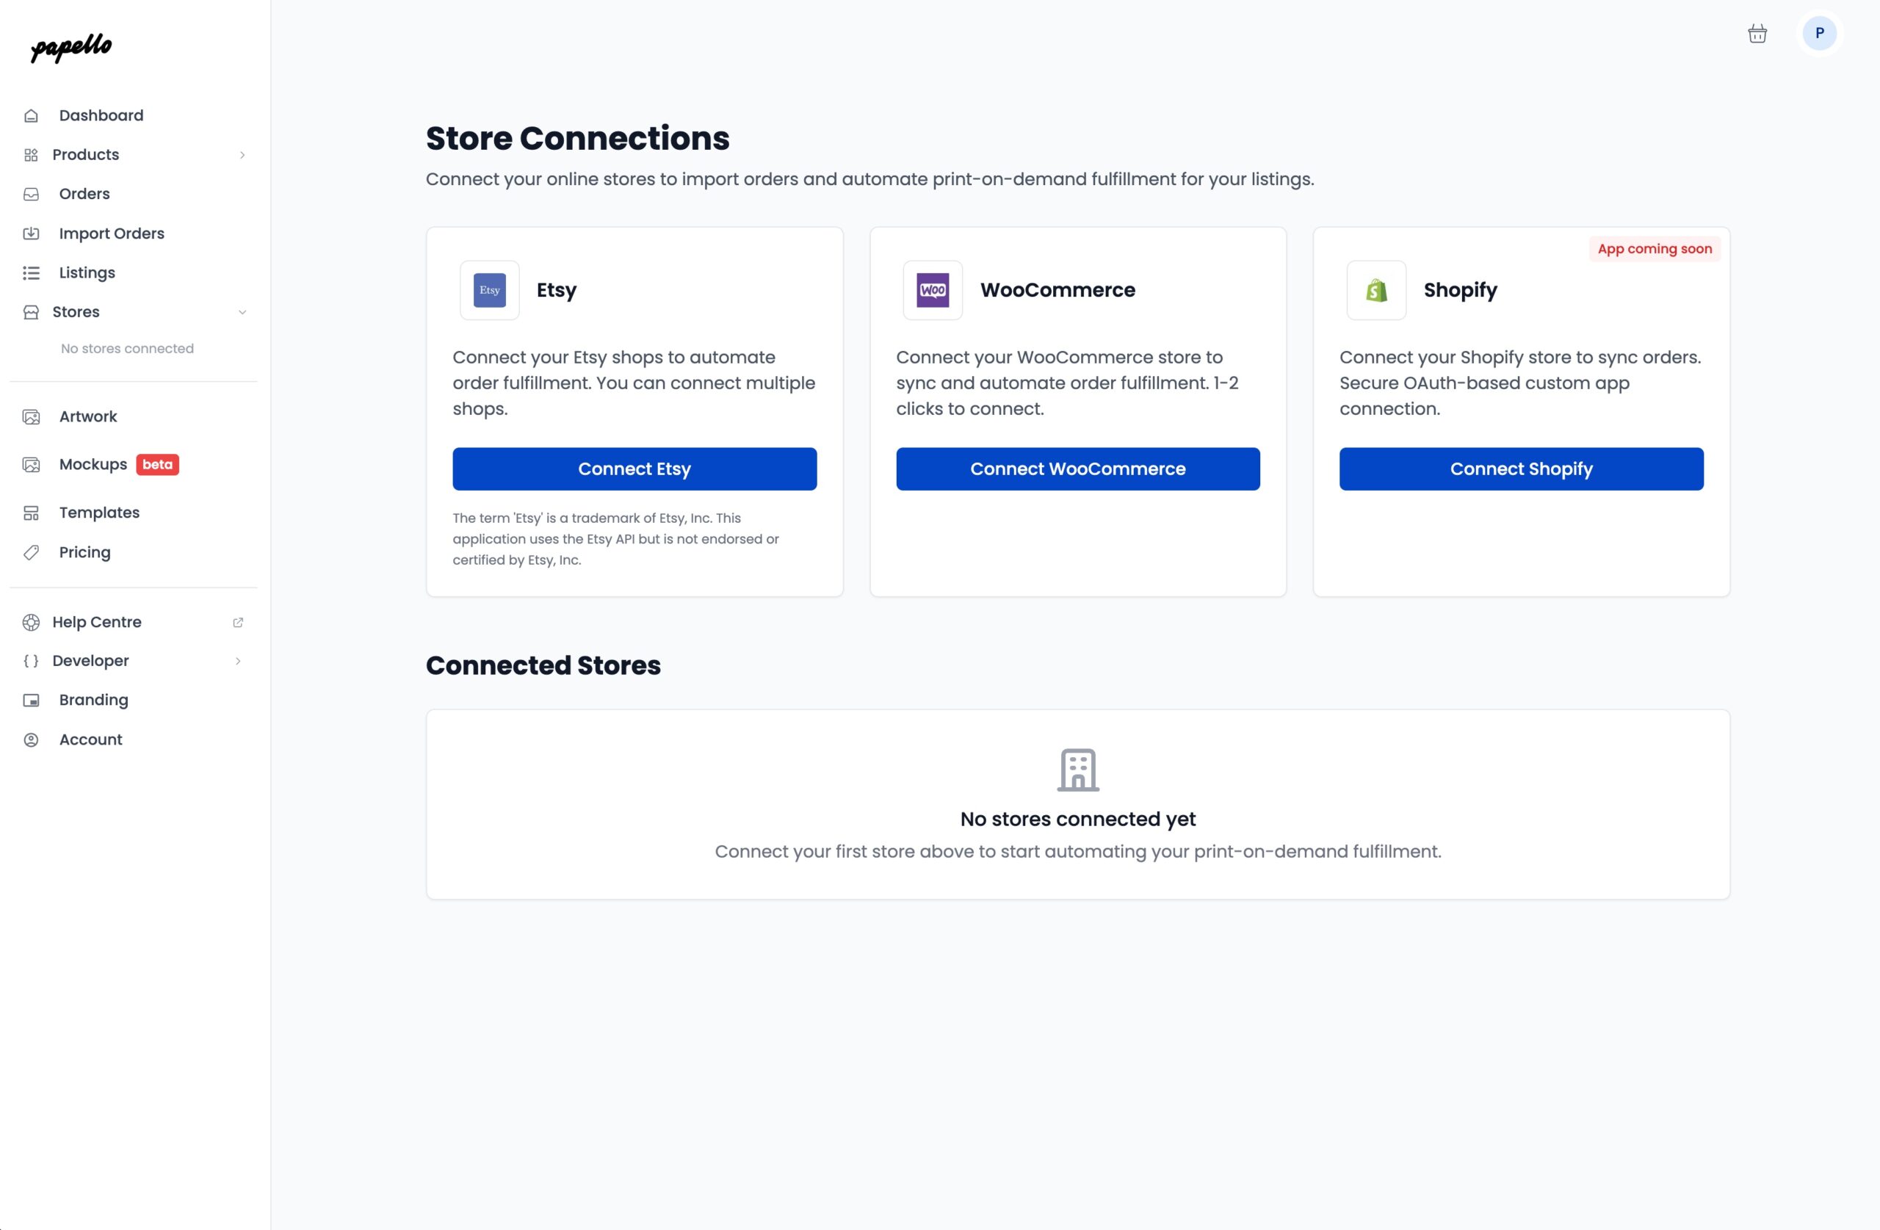The height and width of the screenshot is (1230, 1880).
Task: Click the building icon in empty state
Action: (x=1077, y=770)
